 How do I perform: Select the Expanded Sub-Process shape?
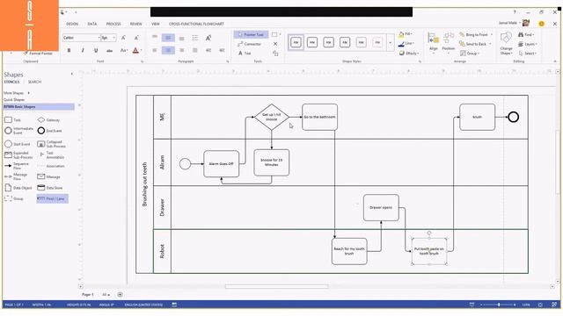[18, 155]
